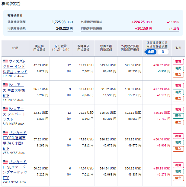Click the 積立 button for the SLV trust
The width and height of the screenshot is (186, 187).
tap(178, 123)
